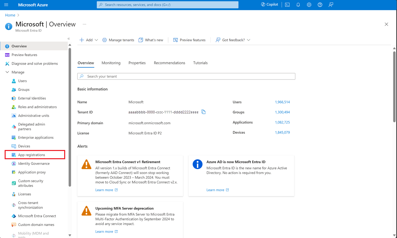Viewport: 397px width, 238px height.
Task: Open portal settings gear
Action: point(309,5)
